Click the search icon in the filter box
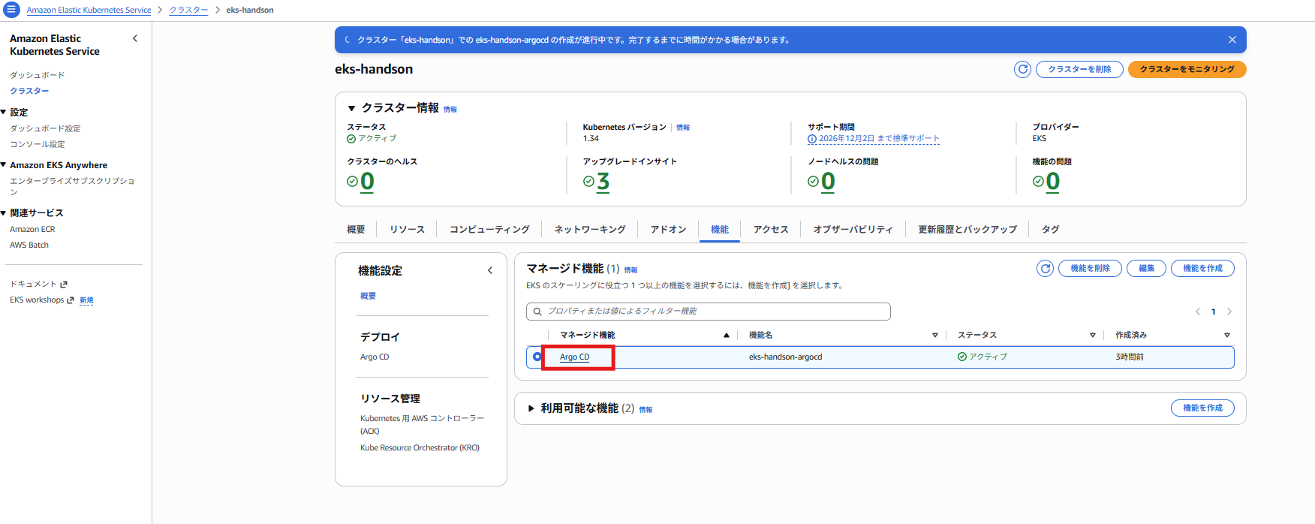1315x524 pixels. (x=537, y=312)
